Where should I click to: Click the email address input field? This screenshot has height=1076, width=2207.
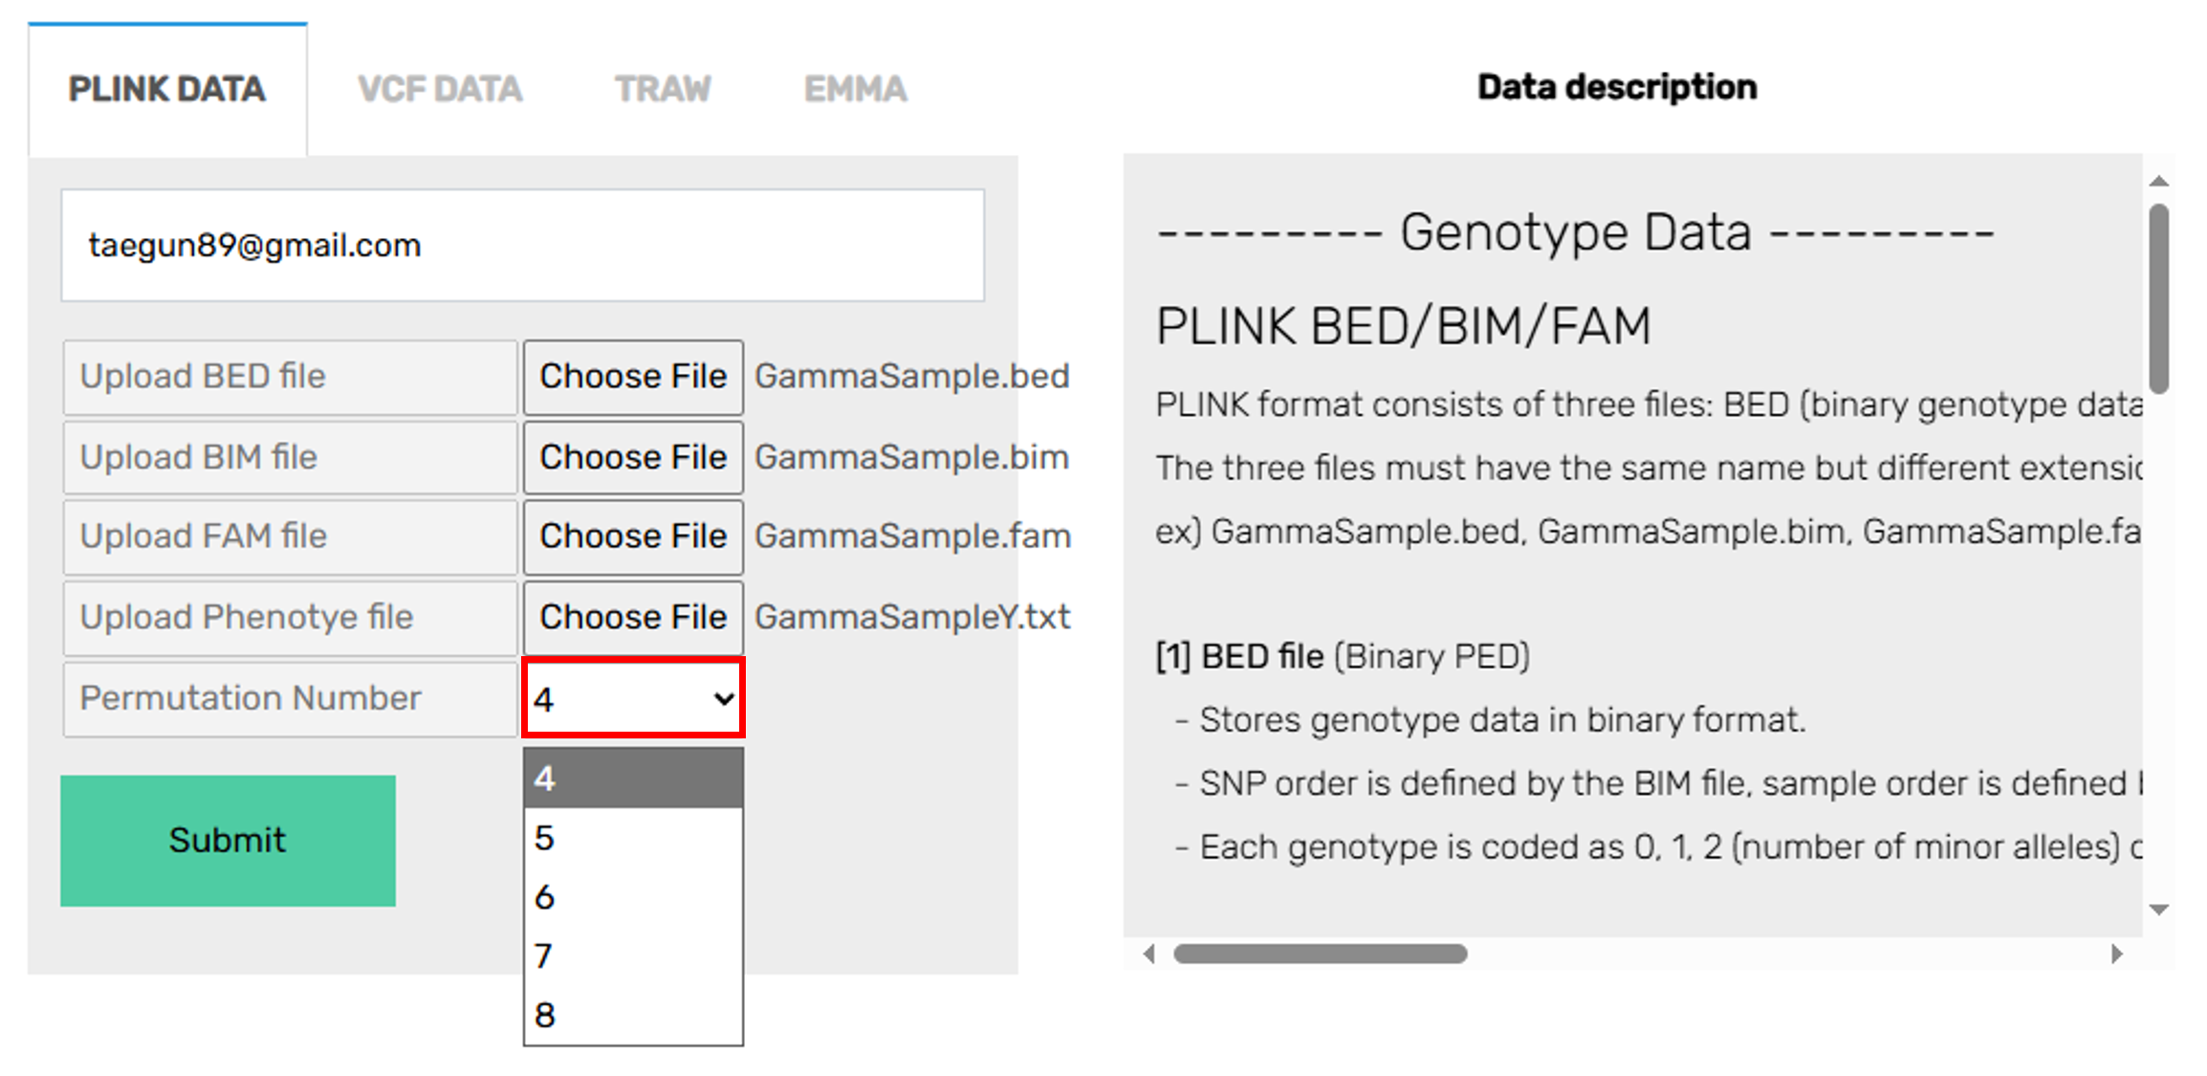coord(522,246)
